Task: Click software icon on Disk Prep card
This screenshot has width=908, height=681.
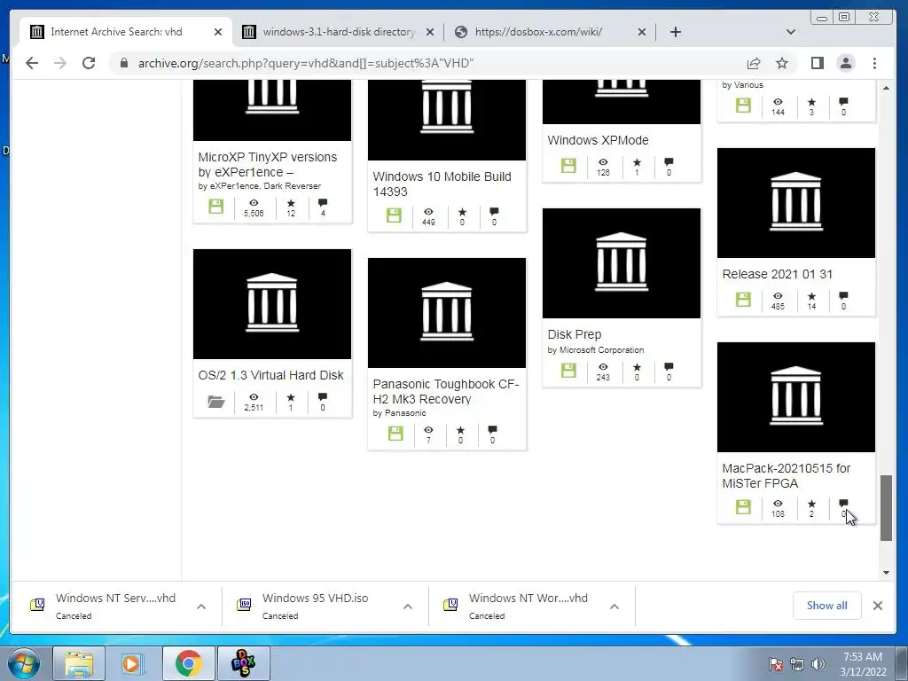Action: point(568,371)
